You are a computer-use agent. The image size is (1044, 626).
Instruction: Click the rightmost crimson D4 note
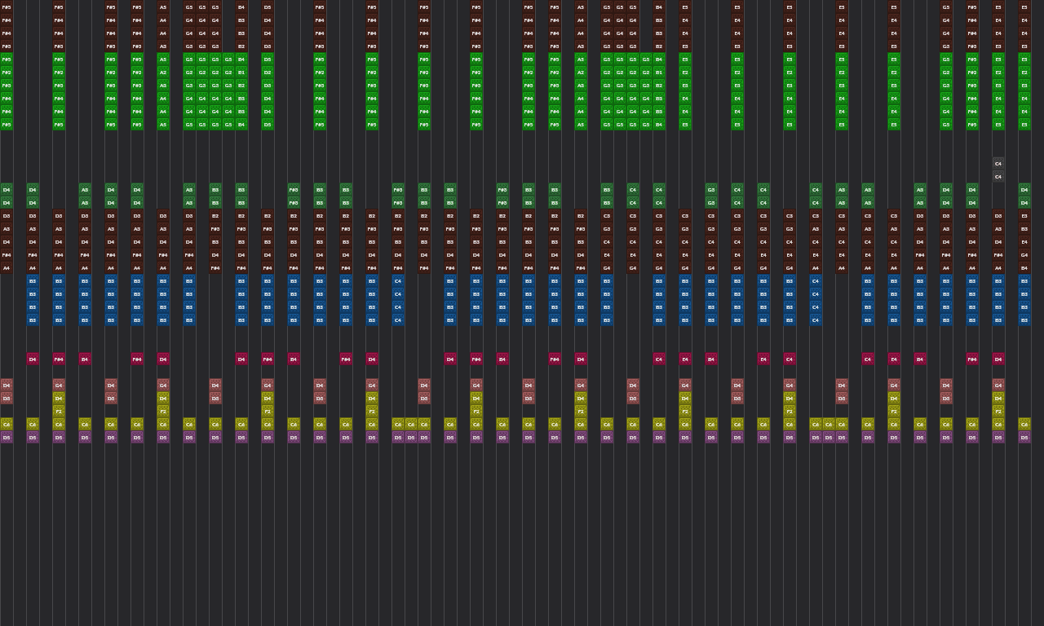[x=998, y=359]
